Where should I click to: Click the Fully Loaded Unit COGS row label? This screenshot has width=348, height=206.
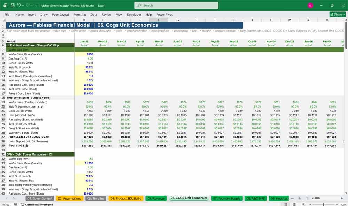pyautogui.click(x=29, y=137)
